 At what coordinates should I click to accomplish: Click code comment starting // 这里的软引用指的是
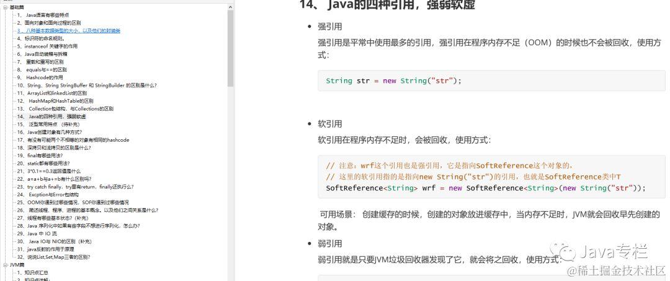click(473, 176)
